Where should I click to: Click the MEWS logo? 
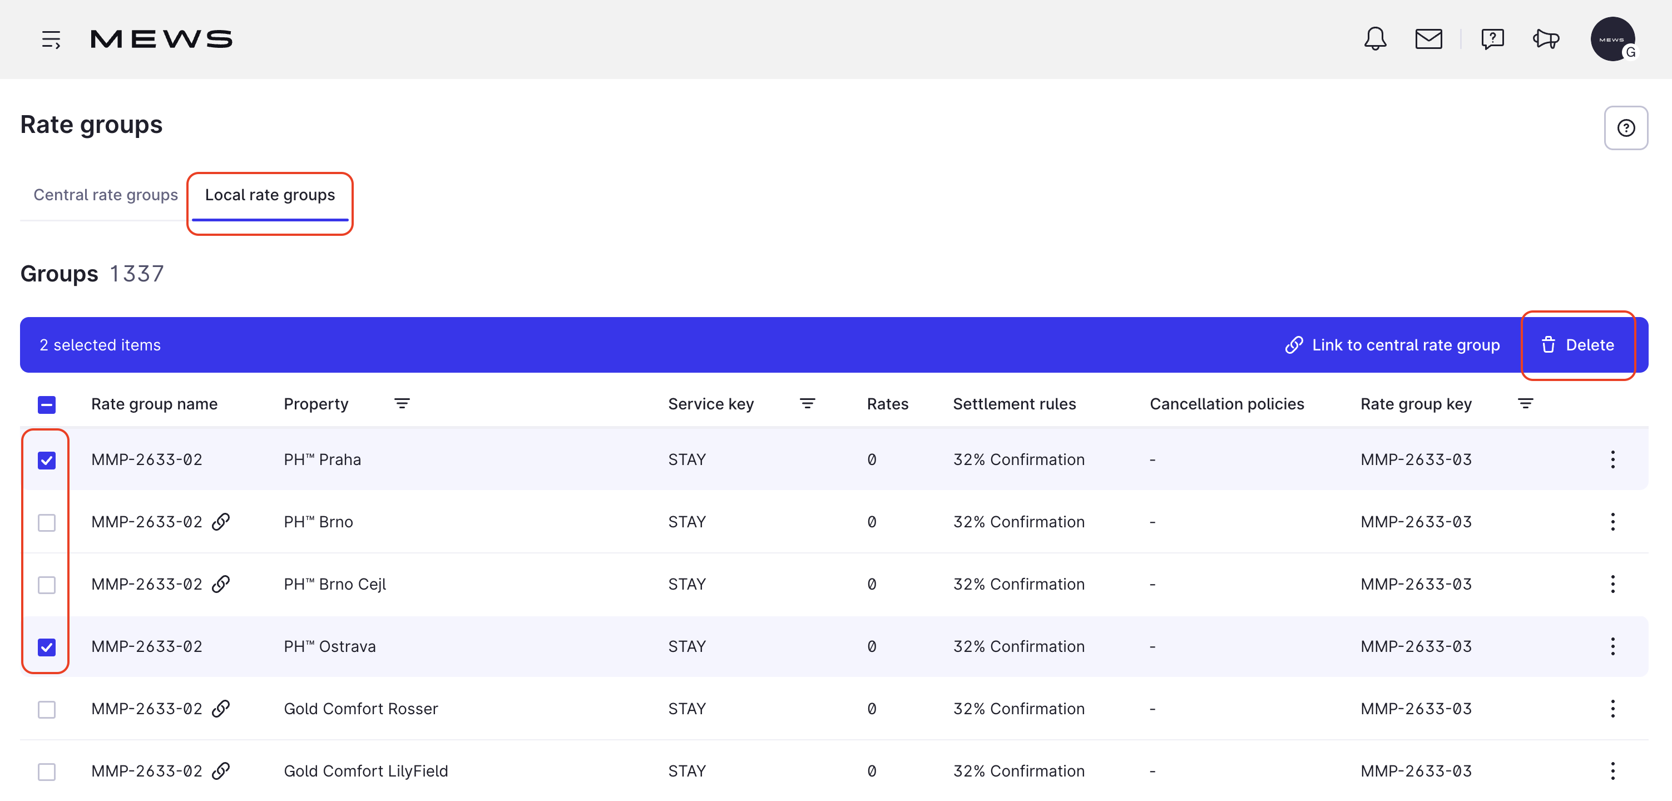pos(162,39)
